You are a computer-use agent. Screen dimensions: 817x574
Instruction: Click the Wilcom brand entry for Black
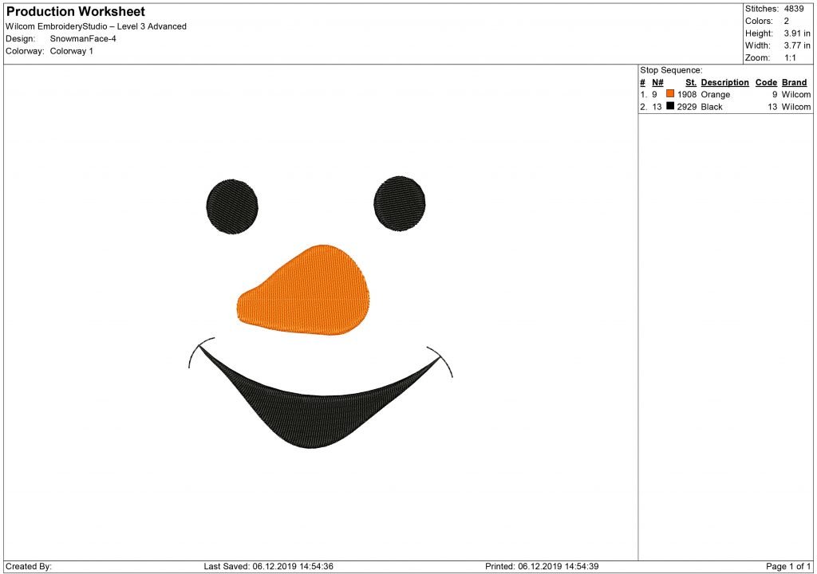[x=795, y=106]
